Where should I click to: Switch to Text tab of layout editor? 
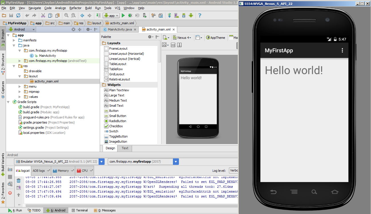click(125, 148)
